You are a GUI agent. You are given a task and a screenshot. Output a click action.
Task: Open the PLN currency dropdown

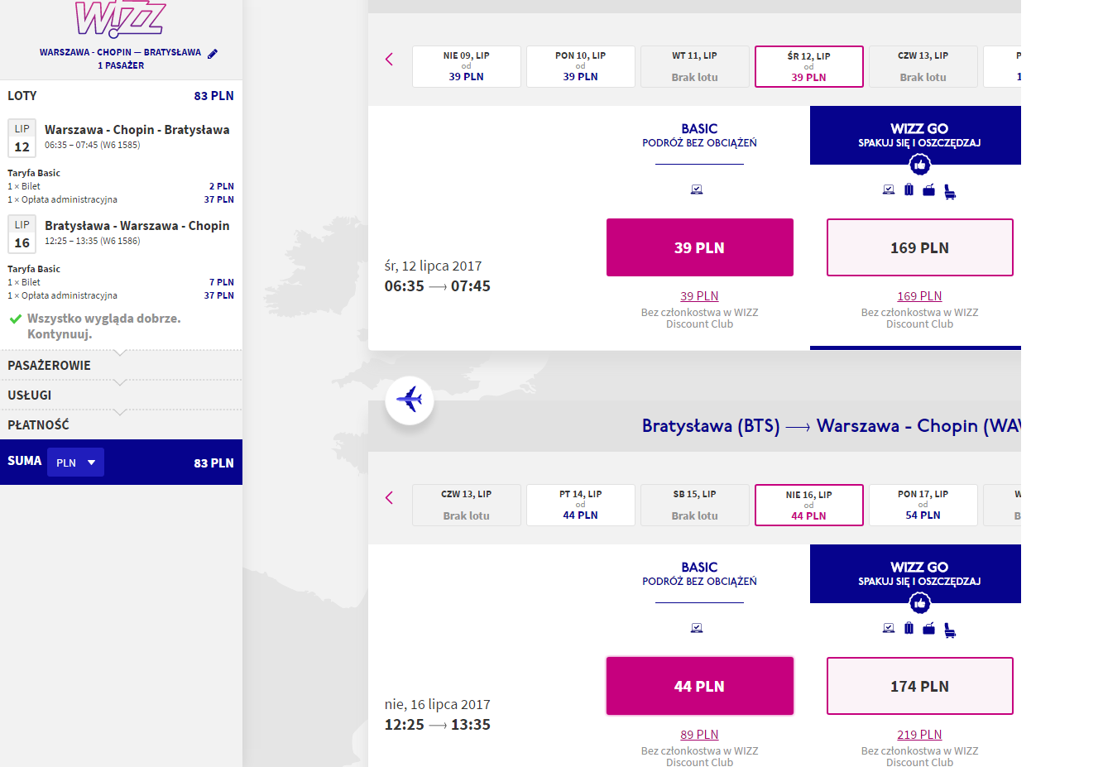75,463
